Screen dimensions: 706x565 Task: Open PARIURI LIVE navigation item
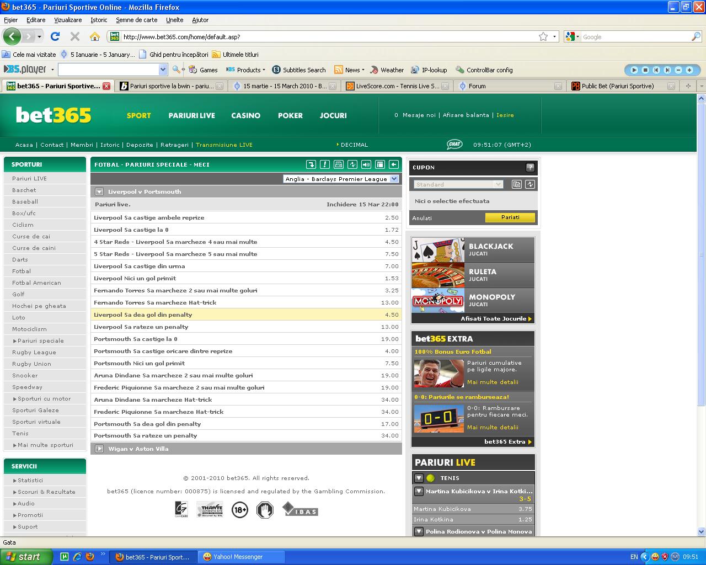coord(191,115)
